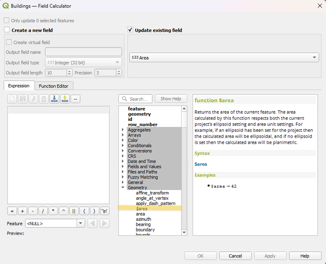Enable Create a new field
The height and width of the screenshot is (264, 326).
pyautogui.click(x=7, y=30)
